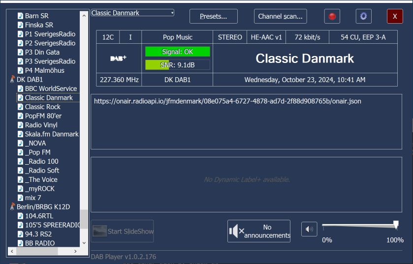
Task: Click the DK DAB1 antenna icon
Action: (x=12, y=80)
